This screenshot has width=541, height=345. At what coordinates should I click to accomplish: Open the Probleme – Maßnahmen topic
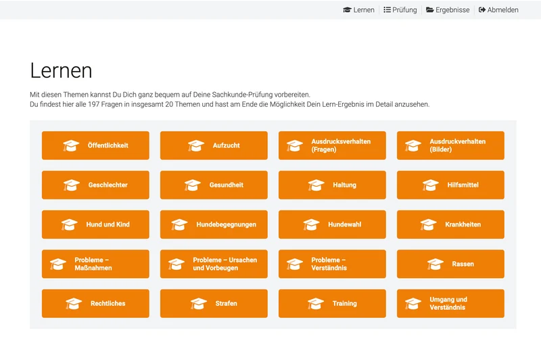pos(95,264)
